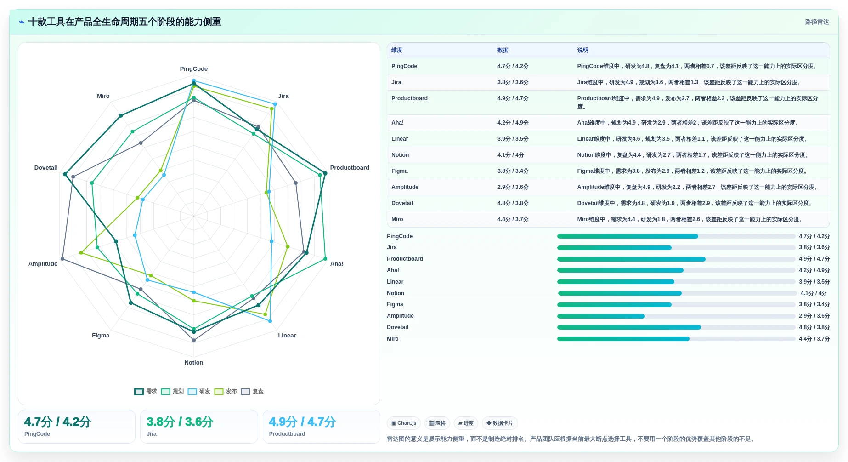Click the Productboard progress bar
The height and width of the screenshot is (462, 848).
(x=676, y=259)
